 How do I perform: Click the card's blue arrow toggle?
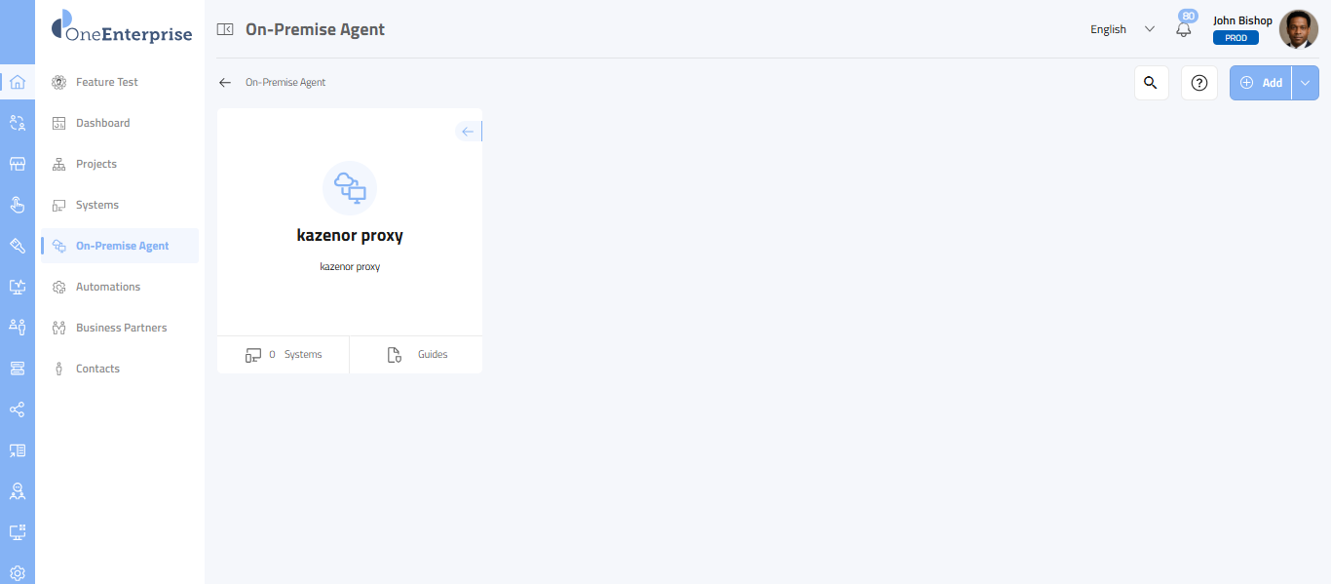pyautogui.click(x=468, y=132)
